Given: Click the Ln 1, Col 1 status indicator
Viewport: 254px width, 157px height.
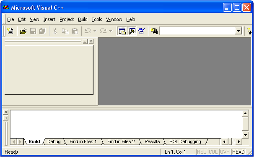Looking at the screenshot, I should click(x=178, y=152).
